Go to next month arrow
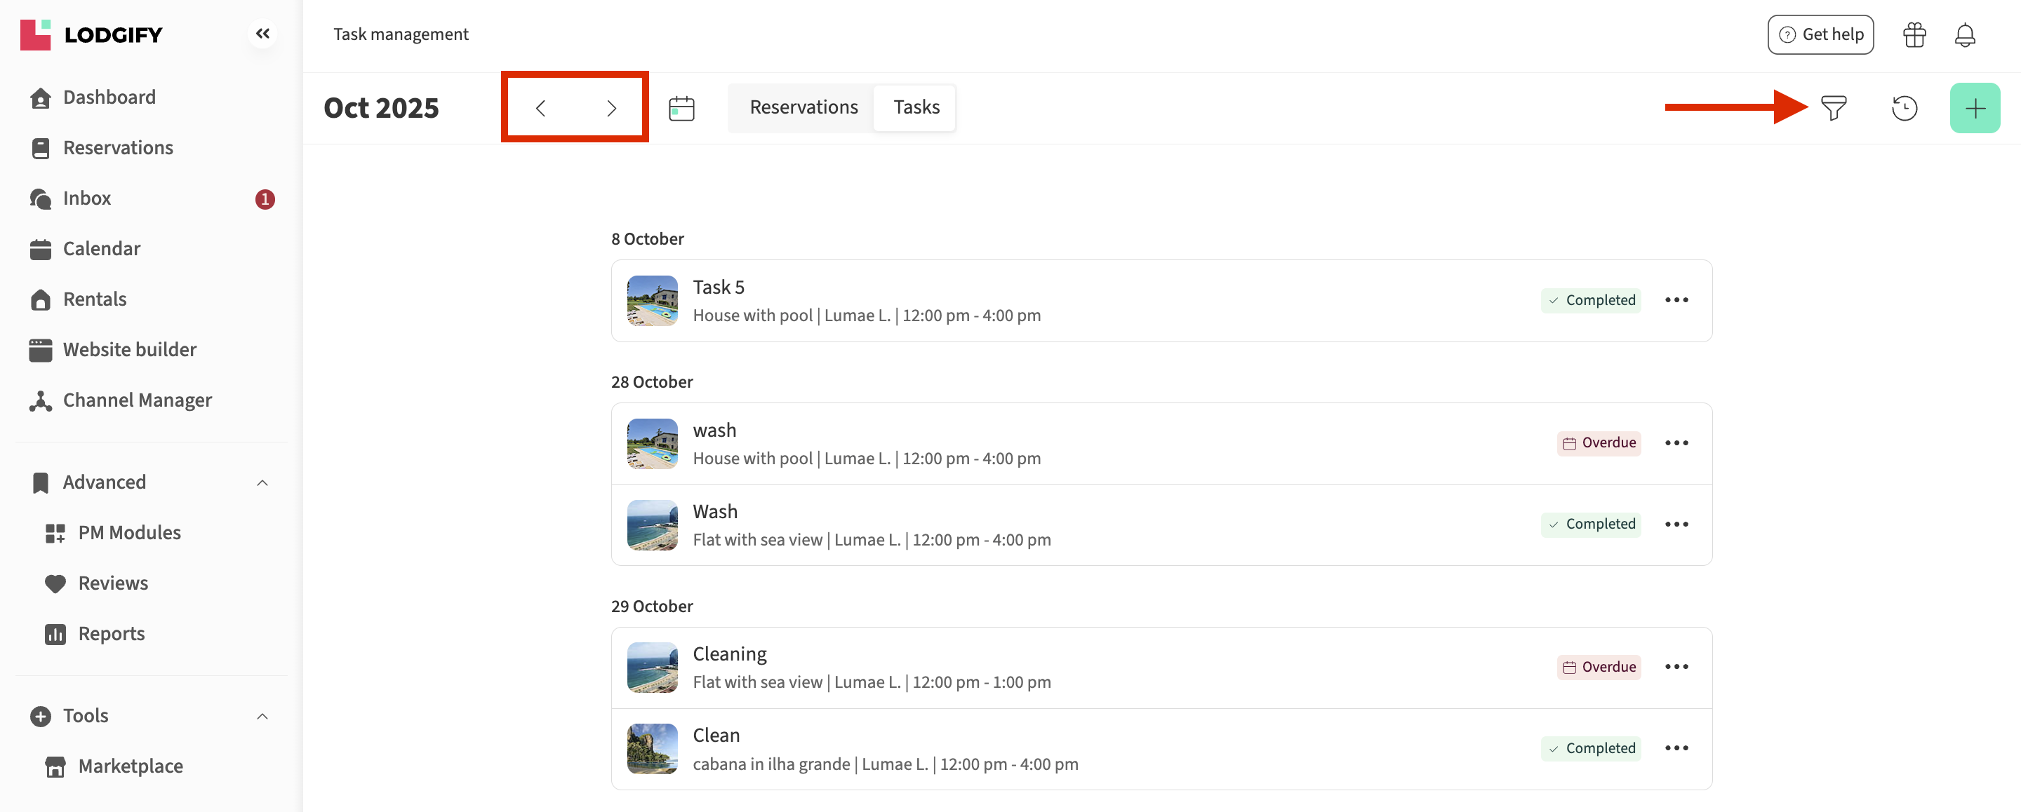The height and width of the screenshot is (812, 2021). [x=611, y=108]
